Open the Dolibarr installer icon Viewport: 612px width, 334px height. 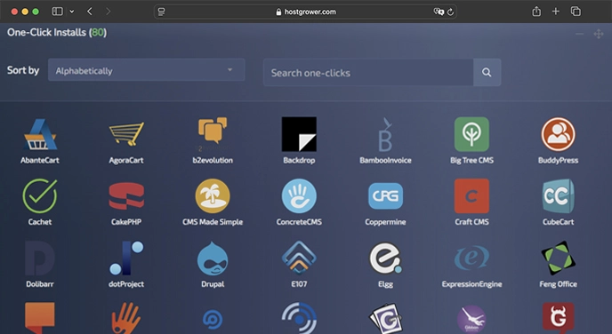point(40,258)
